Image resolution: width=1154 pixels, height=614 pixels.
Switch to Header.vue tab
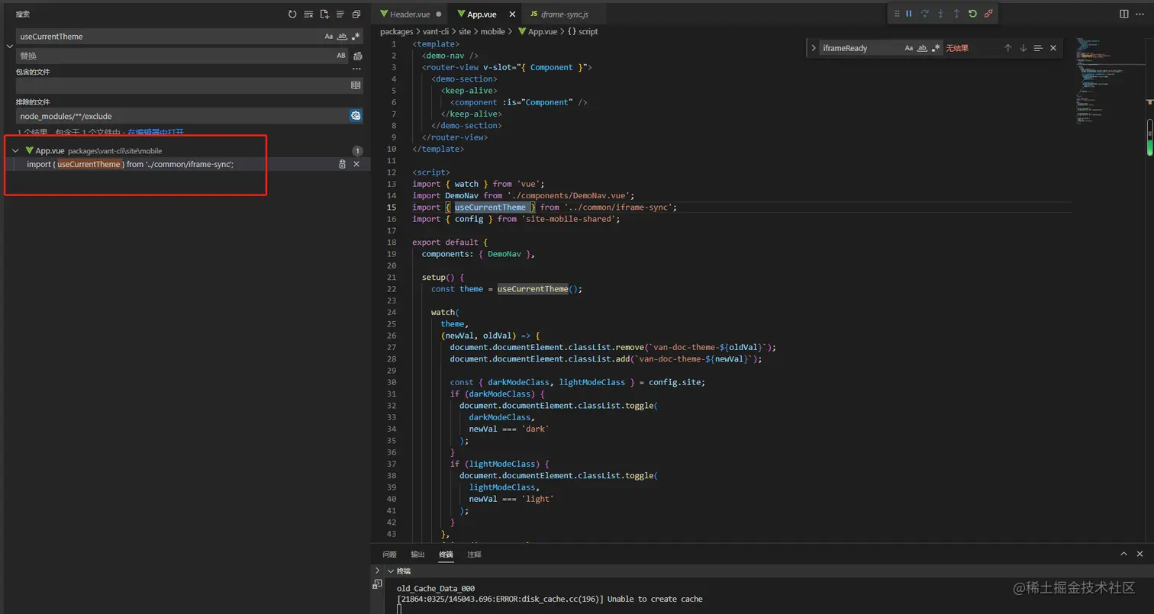pos(411,14)
